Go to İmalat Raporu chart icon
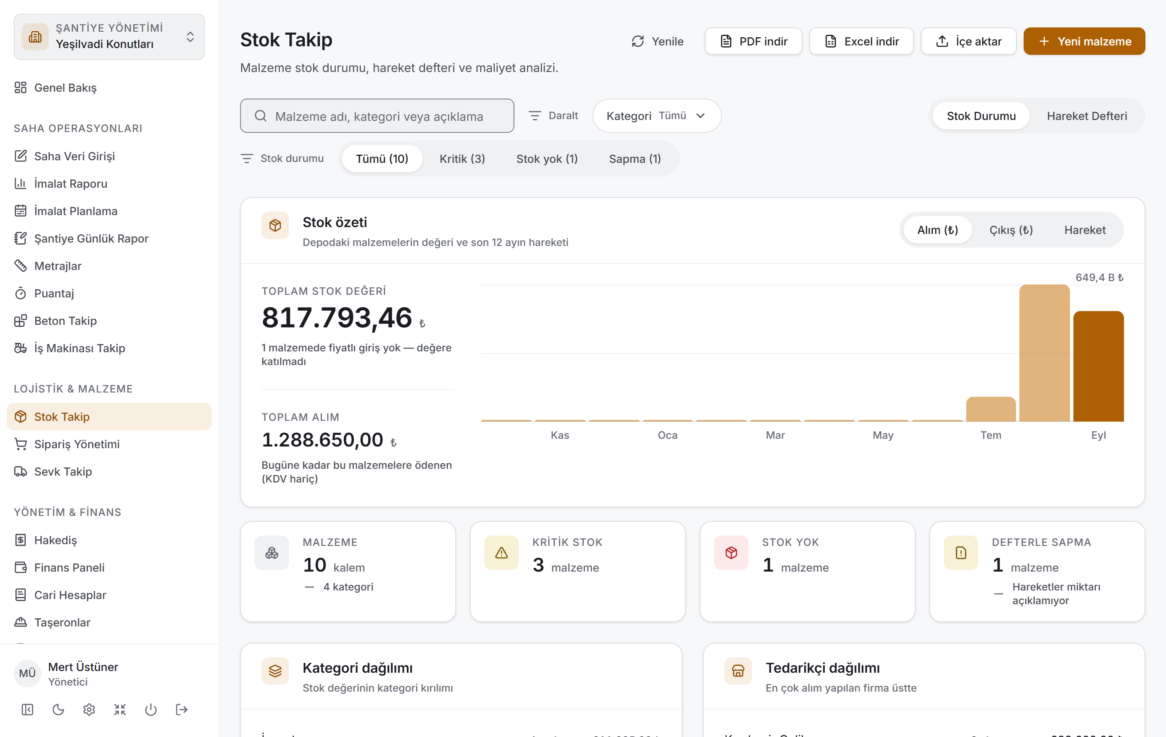 click(x=20, y=183)
